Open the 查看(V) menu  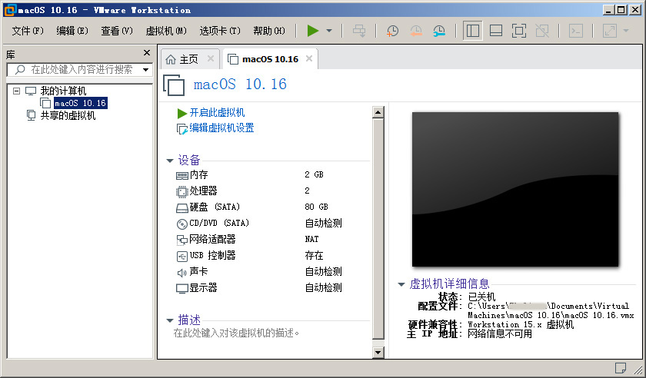[x=117, y=31]
